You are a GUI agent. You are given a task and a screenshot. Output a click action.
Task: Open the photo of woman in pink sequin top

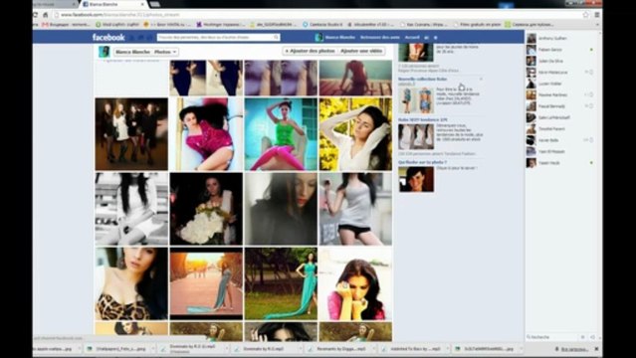click(206, 134)
